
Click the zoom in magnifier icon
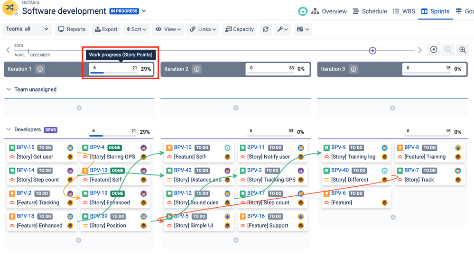pos(463,50)
